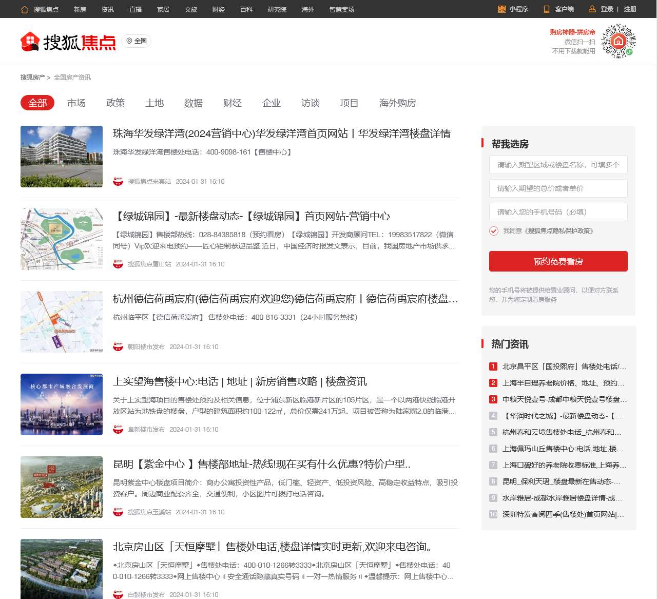Screen dimensions: 657x599
Task: Toggle the privacy policy agreement checkbox
Action: pos(494,231)
